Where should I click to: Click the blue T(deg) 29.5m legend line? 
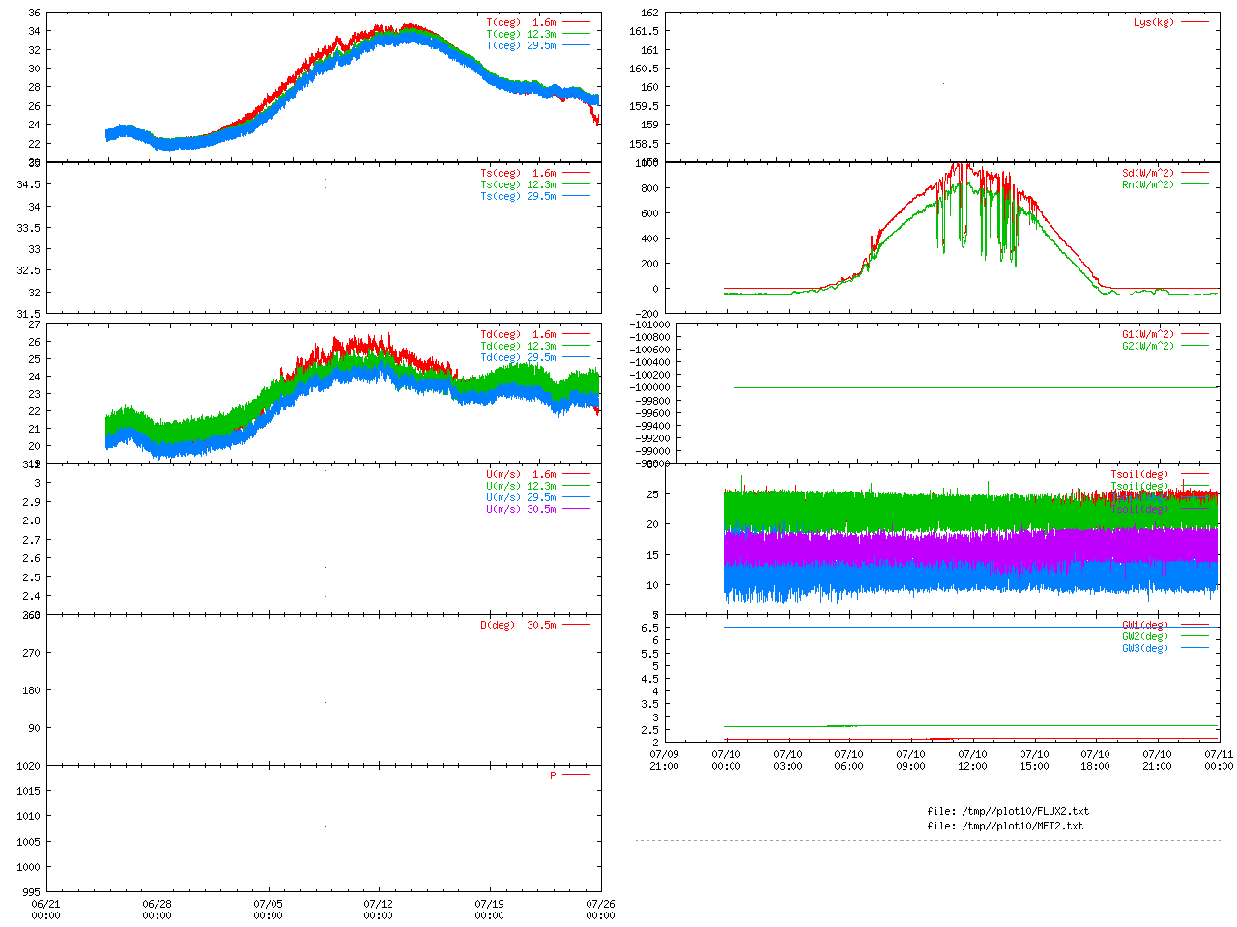pos(576,45)
